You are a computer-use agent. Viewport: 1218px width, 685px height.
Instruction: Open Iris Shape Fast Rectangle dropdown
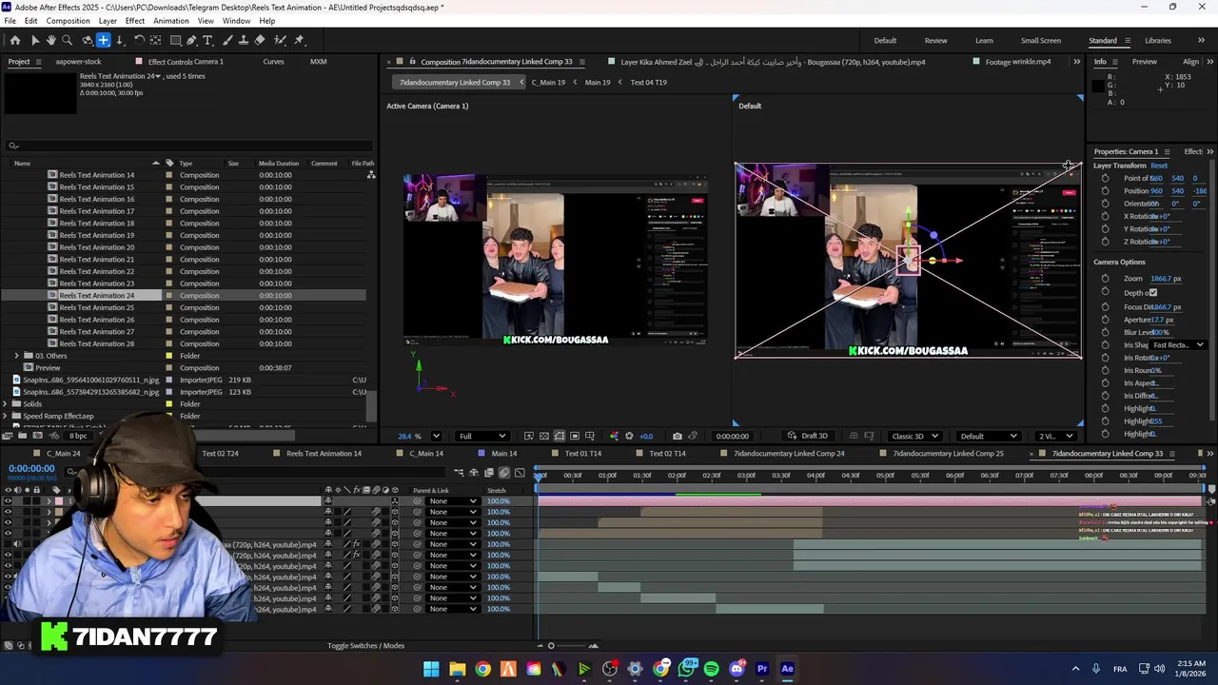click(x=1178, y=344)
